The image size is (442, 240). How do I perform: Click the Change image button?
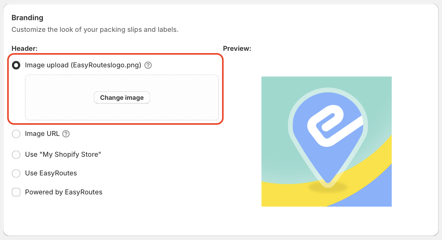click(x=122, y=98)
